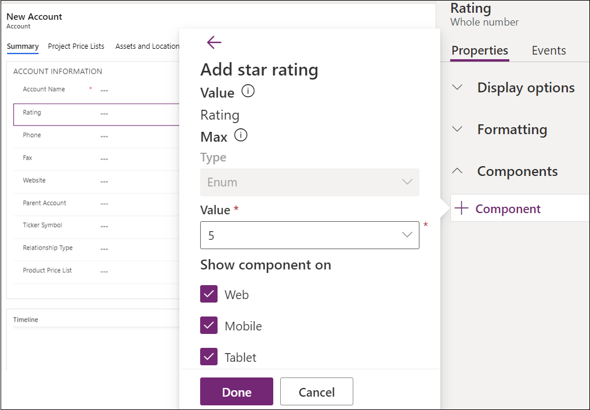
Task: Click the Cancel button
Action: click(316, 392)
